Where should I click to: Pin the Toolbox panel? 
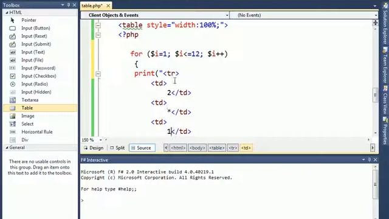(x=69, y=5)
